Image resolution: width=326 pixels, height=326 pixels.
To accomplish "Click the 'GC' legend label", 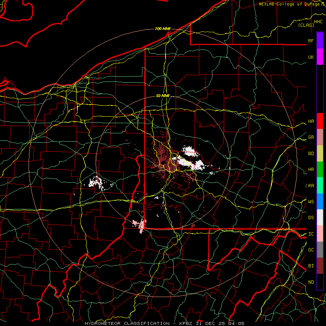I will (x=311, y=250).
